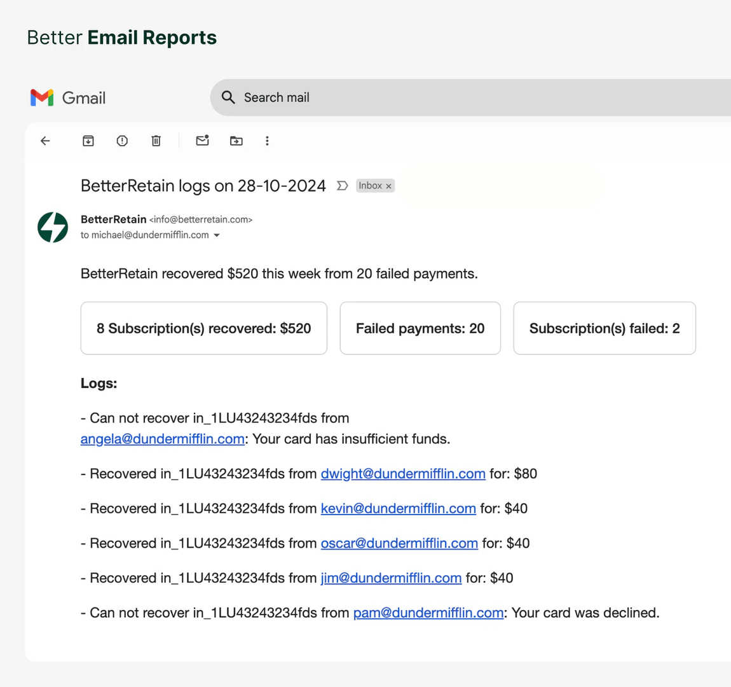
Task: Report spam using the exclamation icon
Action: coord(122,141)
